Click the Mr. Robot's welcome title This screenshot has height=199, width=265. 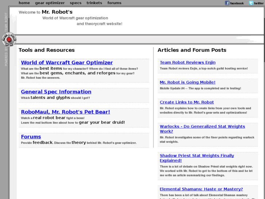tap(57, 12)
